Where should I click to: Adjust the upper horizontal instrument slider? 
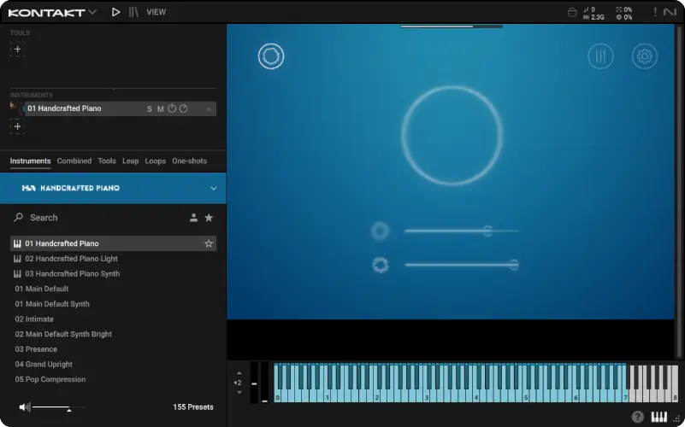pos(461,231)
